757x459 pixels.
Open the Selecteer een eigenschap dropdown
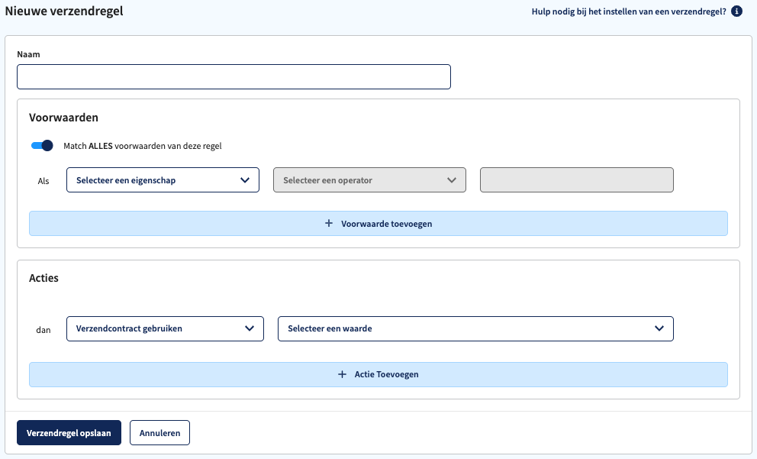coord(163,179)
